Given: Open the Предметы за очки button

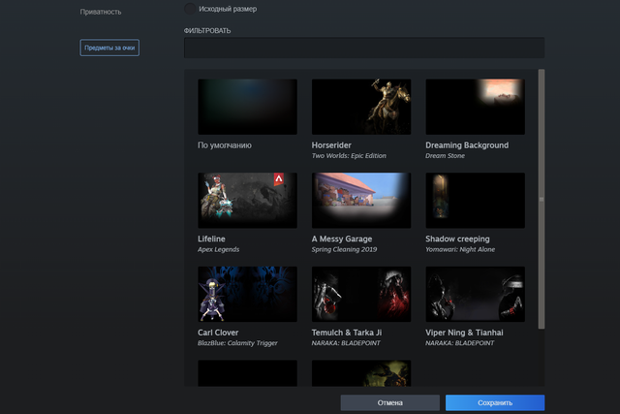Looking at the screenshot, I should (x=109, y=48).
